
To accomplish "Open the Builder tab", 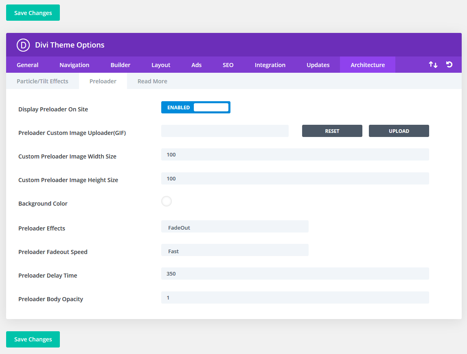I will point(121,65).
